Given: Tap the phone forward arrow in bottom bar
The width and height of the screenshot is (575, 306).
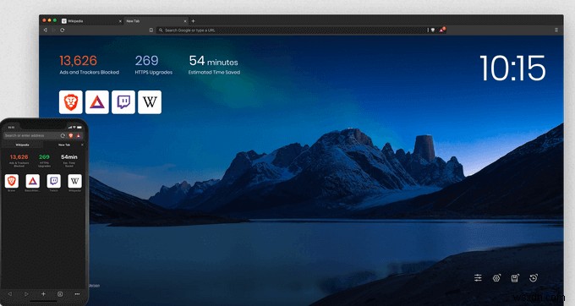Looking at the screenshot, I should click(x=26, y=294).
